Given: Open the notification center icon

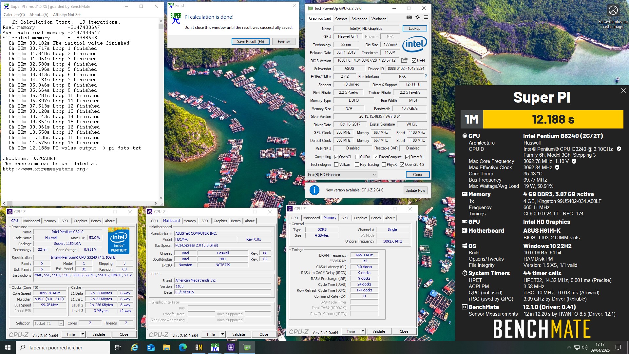Looking at the screenshot, I should (618, 347).
